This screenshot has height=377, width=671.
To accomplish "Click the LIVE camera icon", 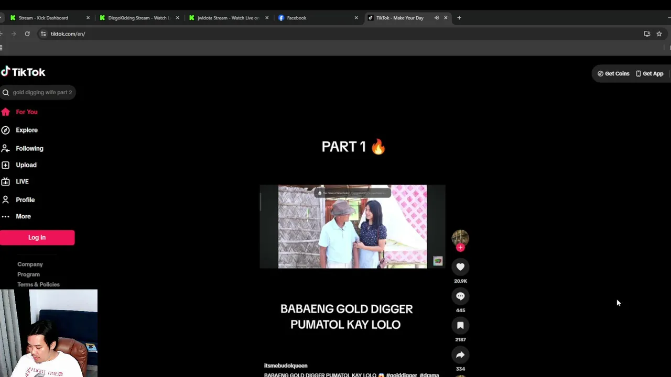I will (5, 182).
